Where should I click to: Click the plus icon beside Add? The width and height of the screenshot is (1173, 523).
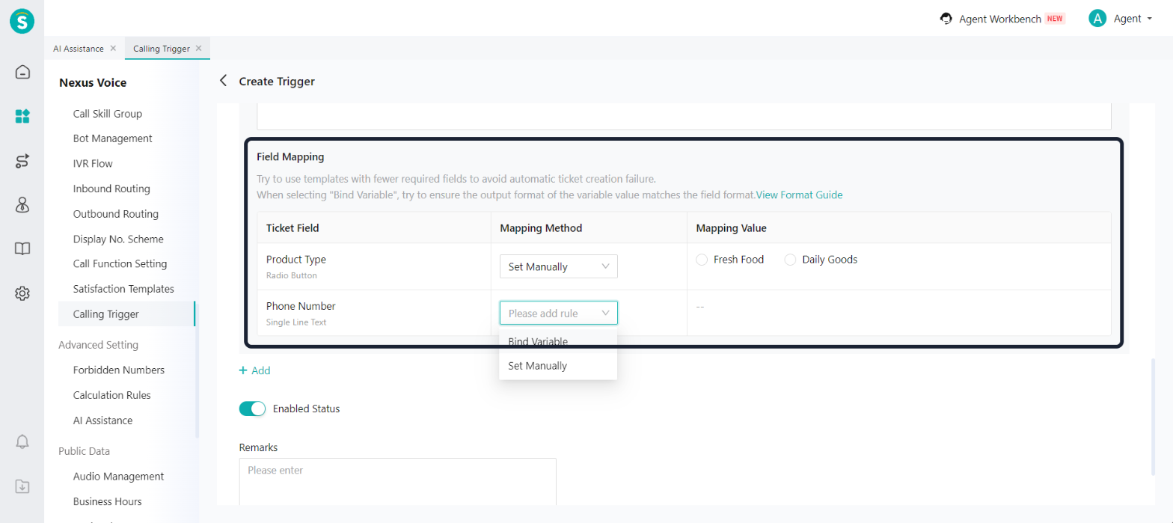[242, 370]
